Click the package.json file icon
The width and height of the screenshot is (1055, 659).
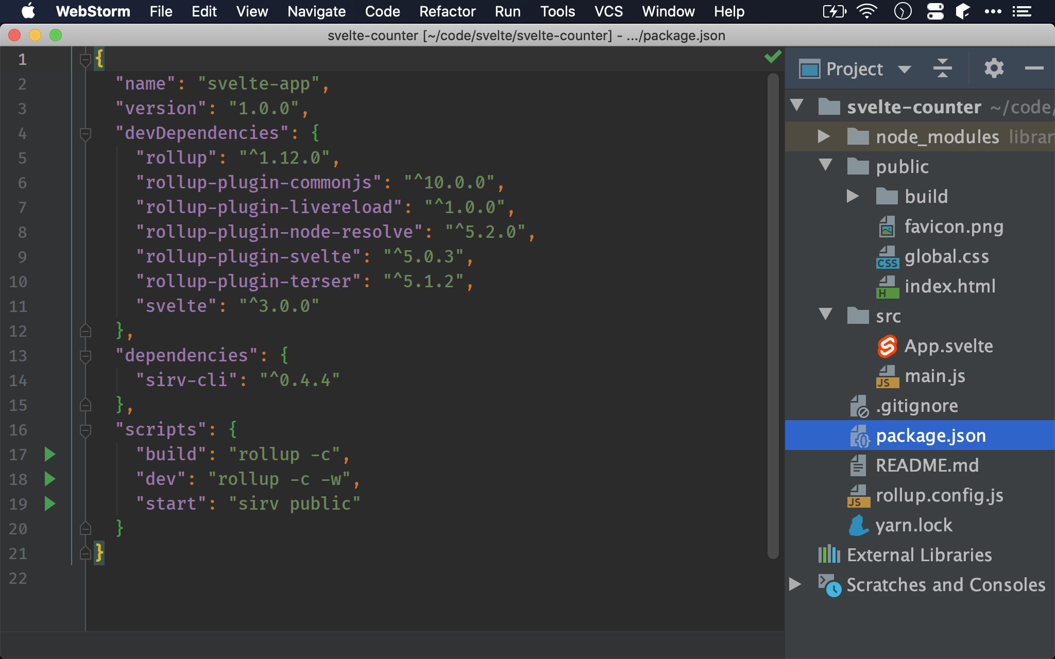click(859, 436)
